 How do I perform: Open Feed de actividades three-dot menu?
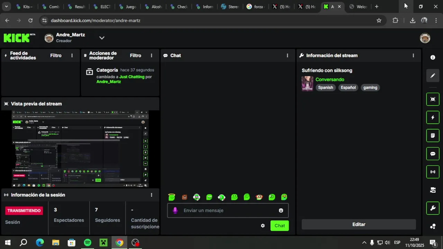click(72, 55)
